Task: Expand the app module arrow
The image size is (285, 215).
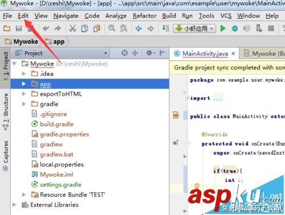Action: tap(24, 84)
